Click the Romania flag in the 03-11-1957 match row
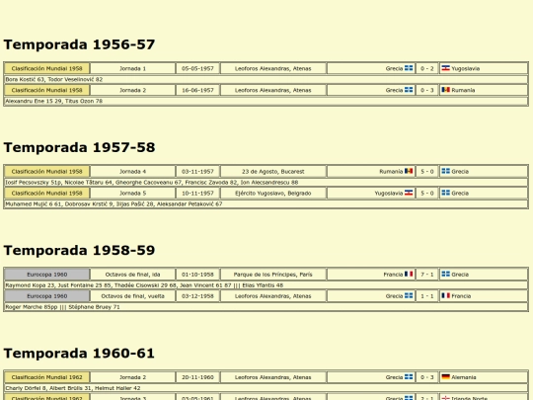The width and height of the screenshot is (533, 400). click(409, 171)
